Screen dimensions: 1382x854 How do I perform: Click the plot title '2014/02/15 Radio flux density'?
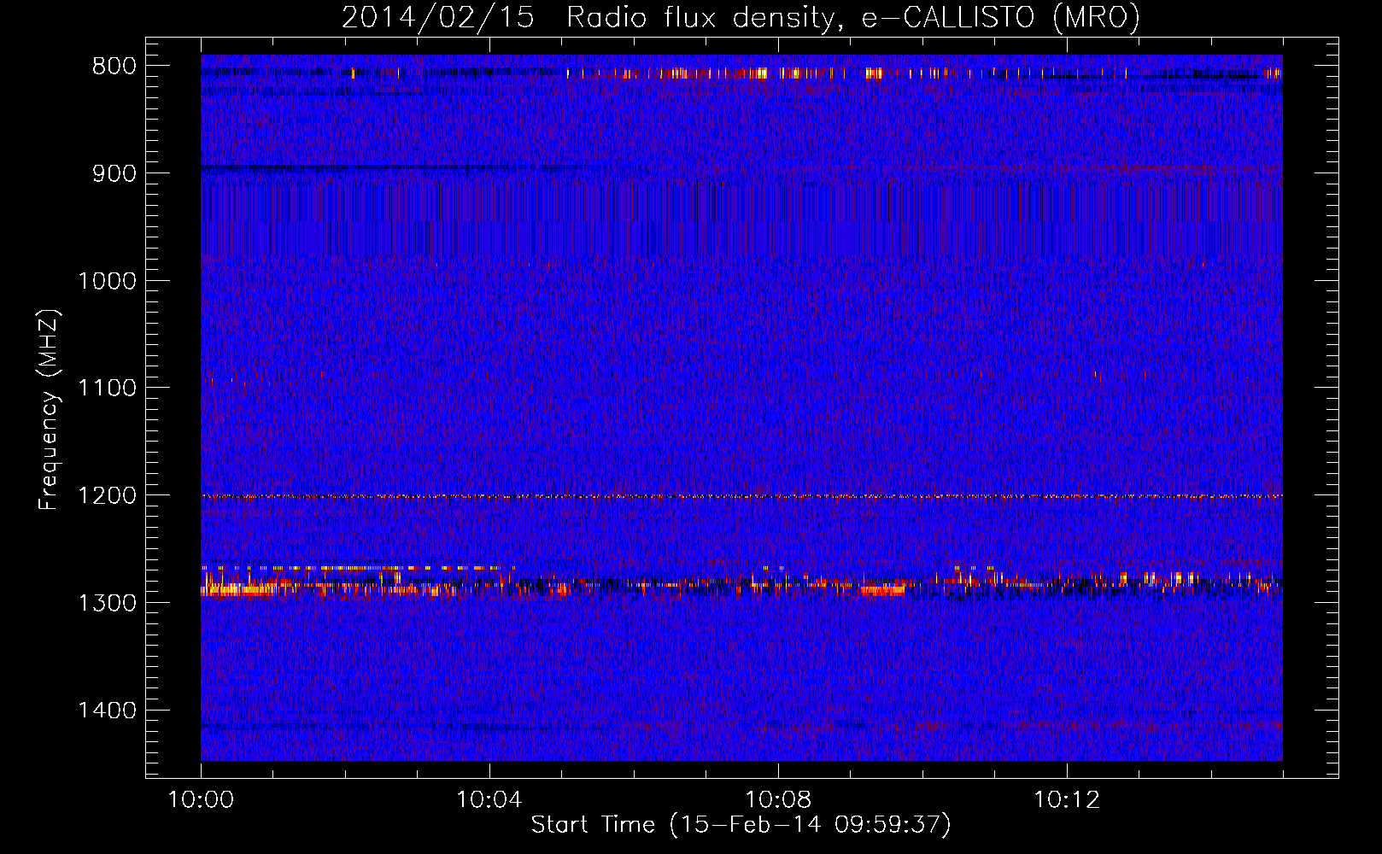[741, 16]
